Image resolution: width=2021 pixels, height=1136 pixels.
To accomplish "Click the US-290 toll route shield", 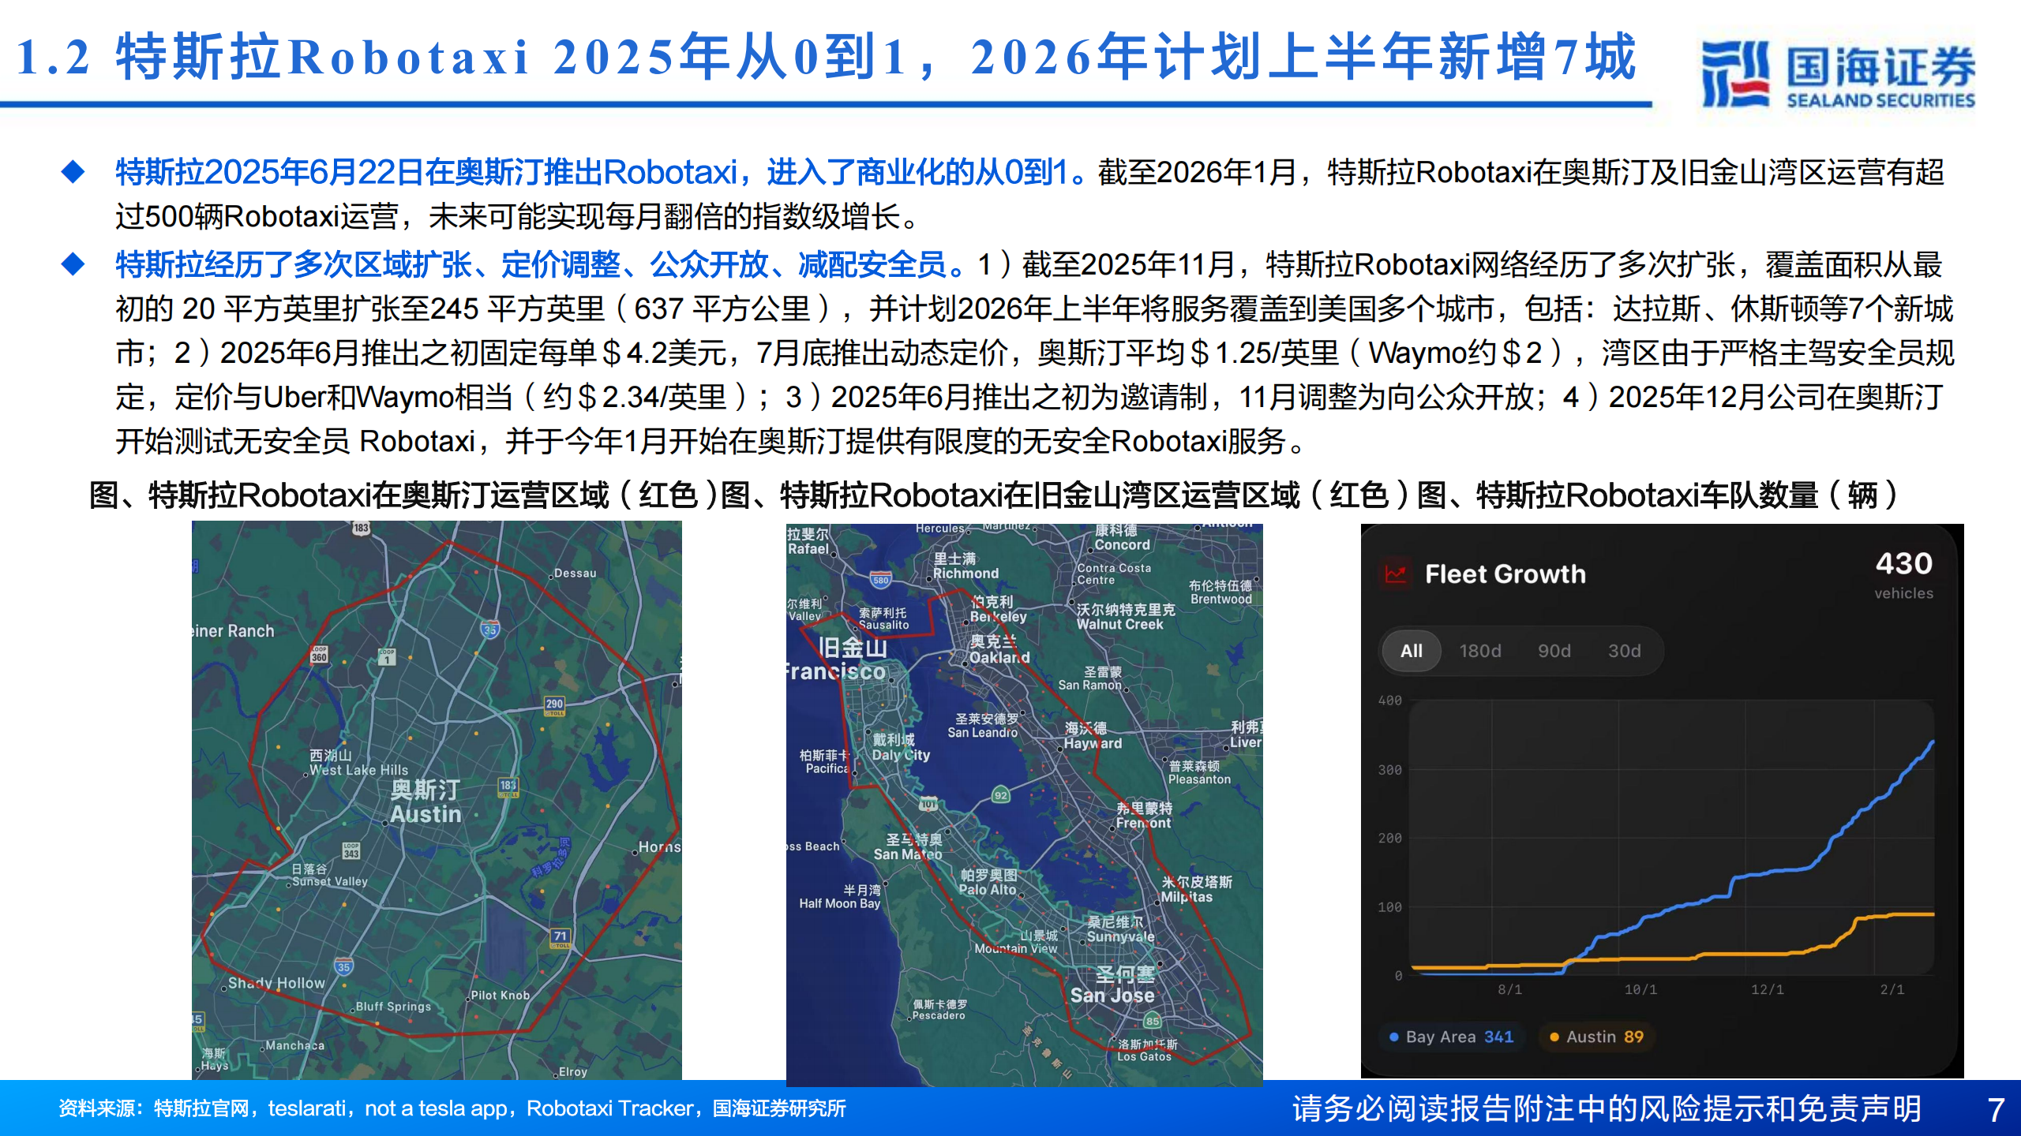I will (556, 704).
